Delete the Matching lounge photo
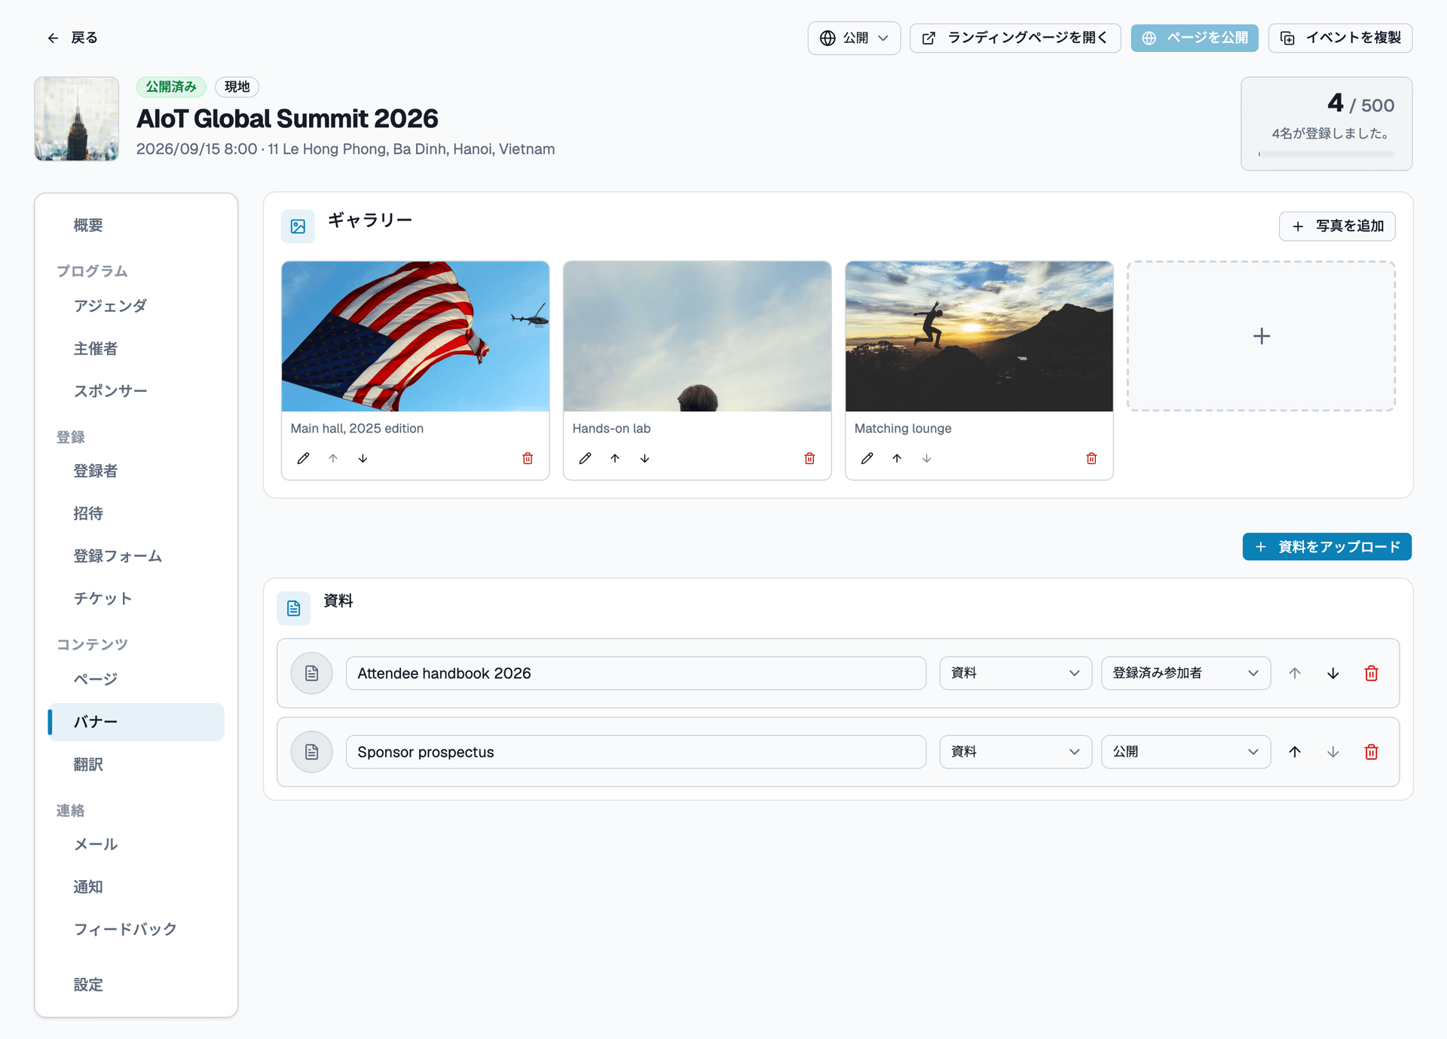 1091,458
